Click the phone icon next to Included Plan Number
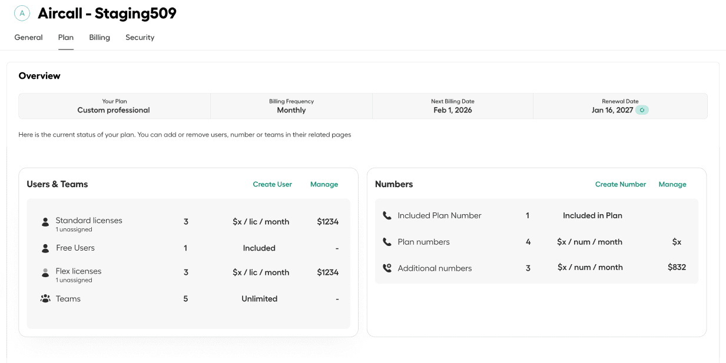This screenshot has height=363, width=726. [387, 216]
